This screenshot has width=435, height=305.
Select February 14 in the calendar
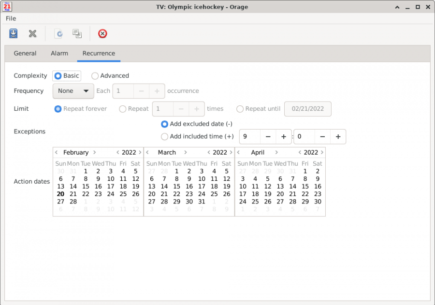73,187
